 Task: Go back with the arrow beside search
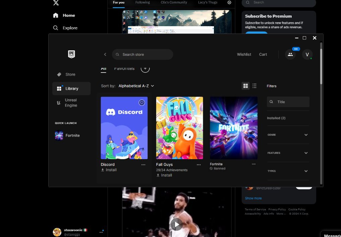(x=105, y=54)
